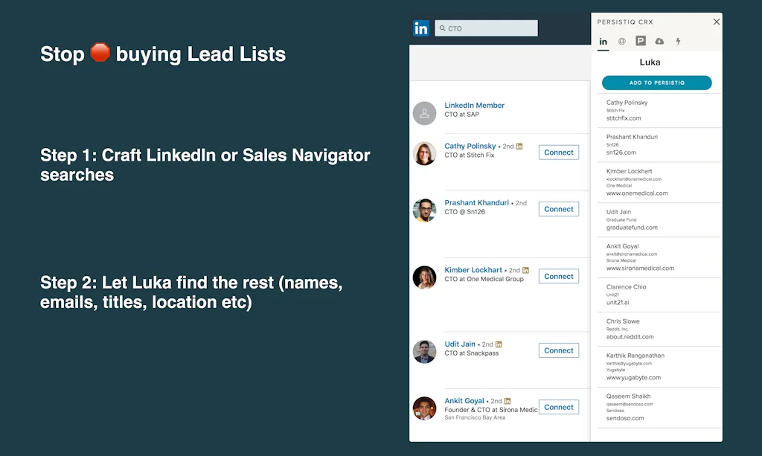Click the search magnifier icon
This screenshot has height=456, width=762.
click(442, 28)
